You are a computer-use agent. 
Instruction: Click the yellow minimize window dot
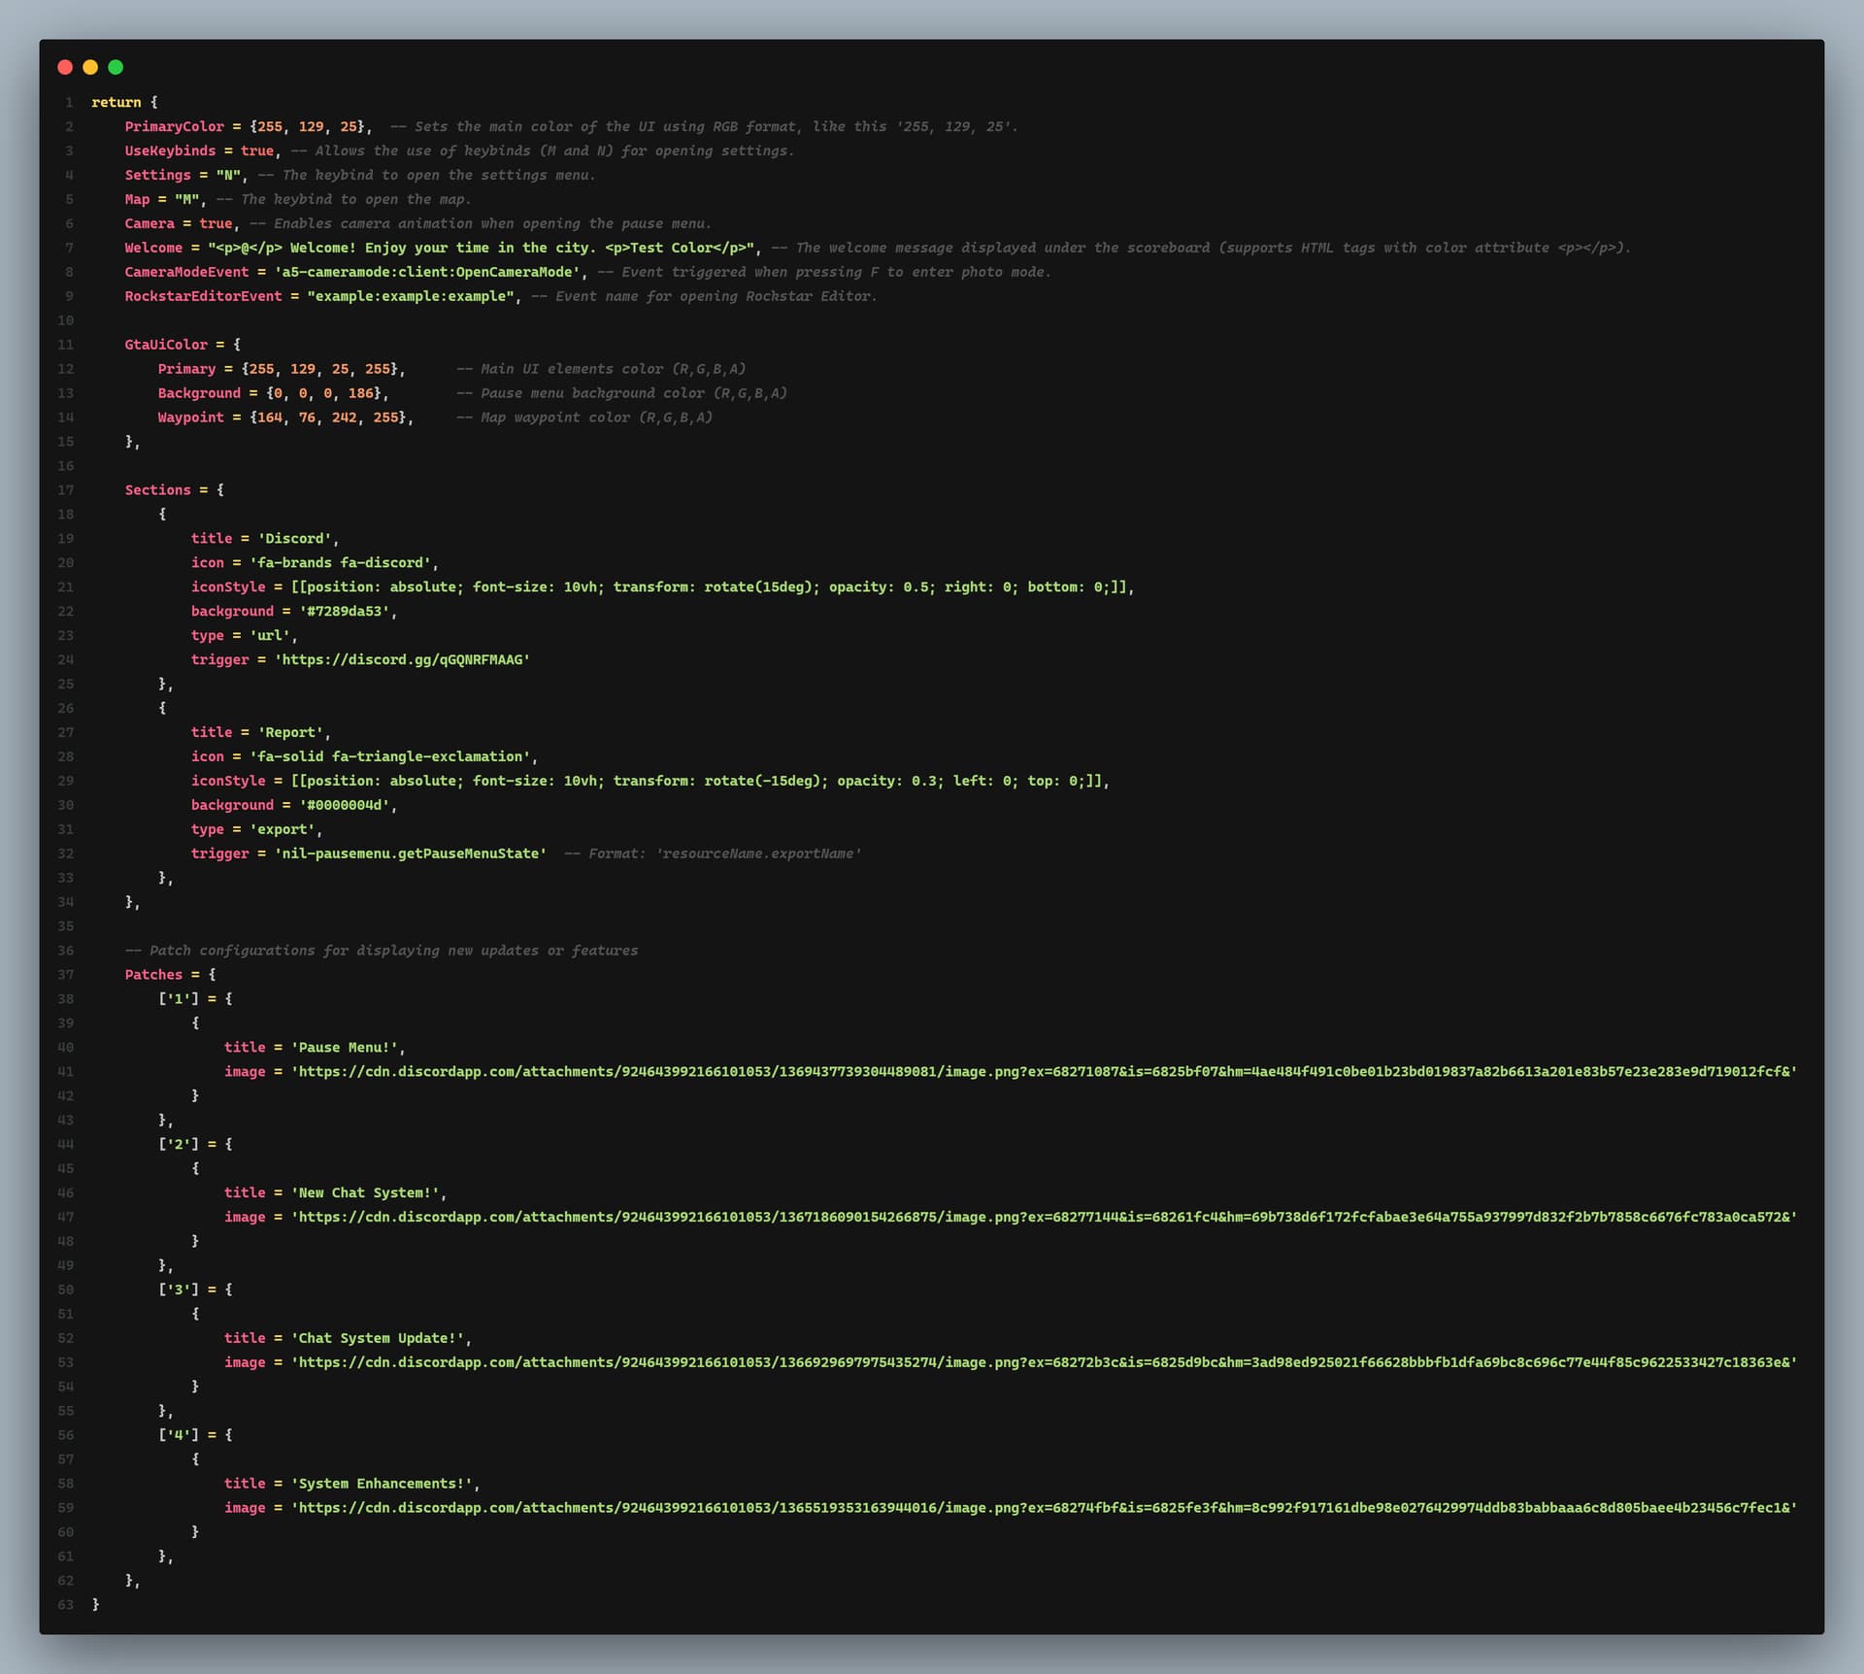[90, 67]
